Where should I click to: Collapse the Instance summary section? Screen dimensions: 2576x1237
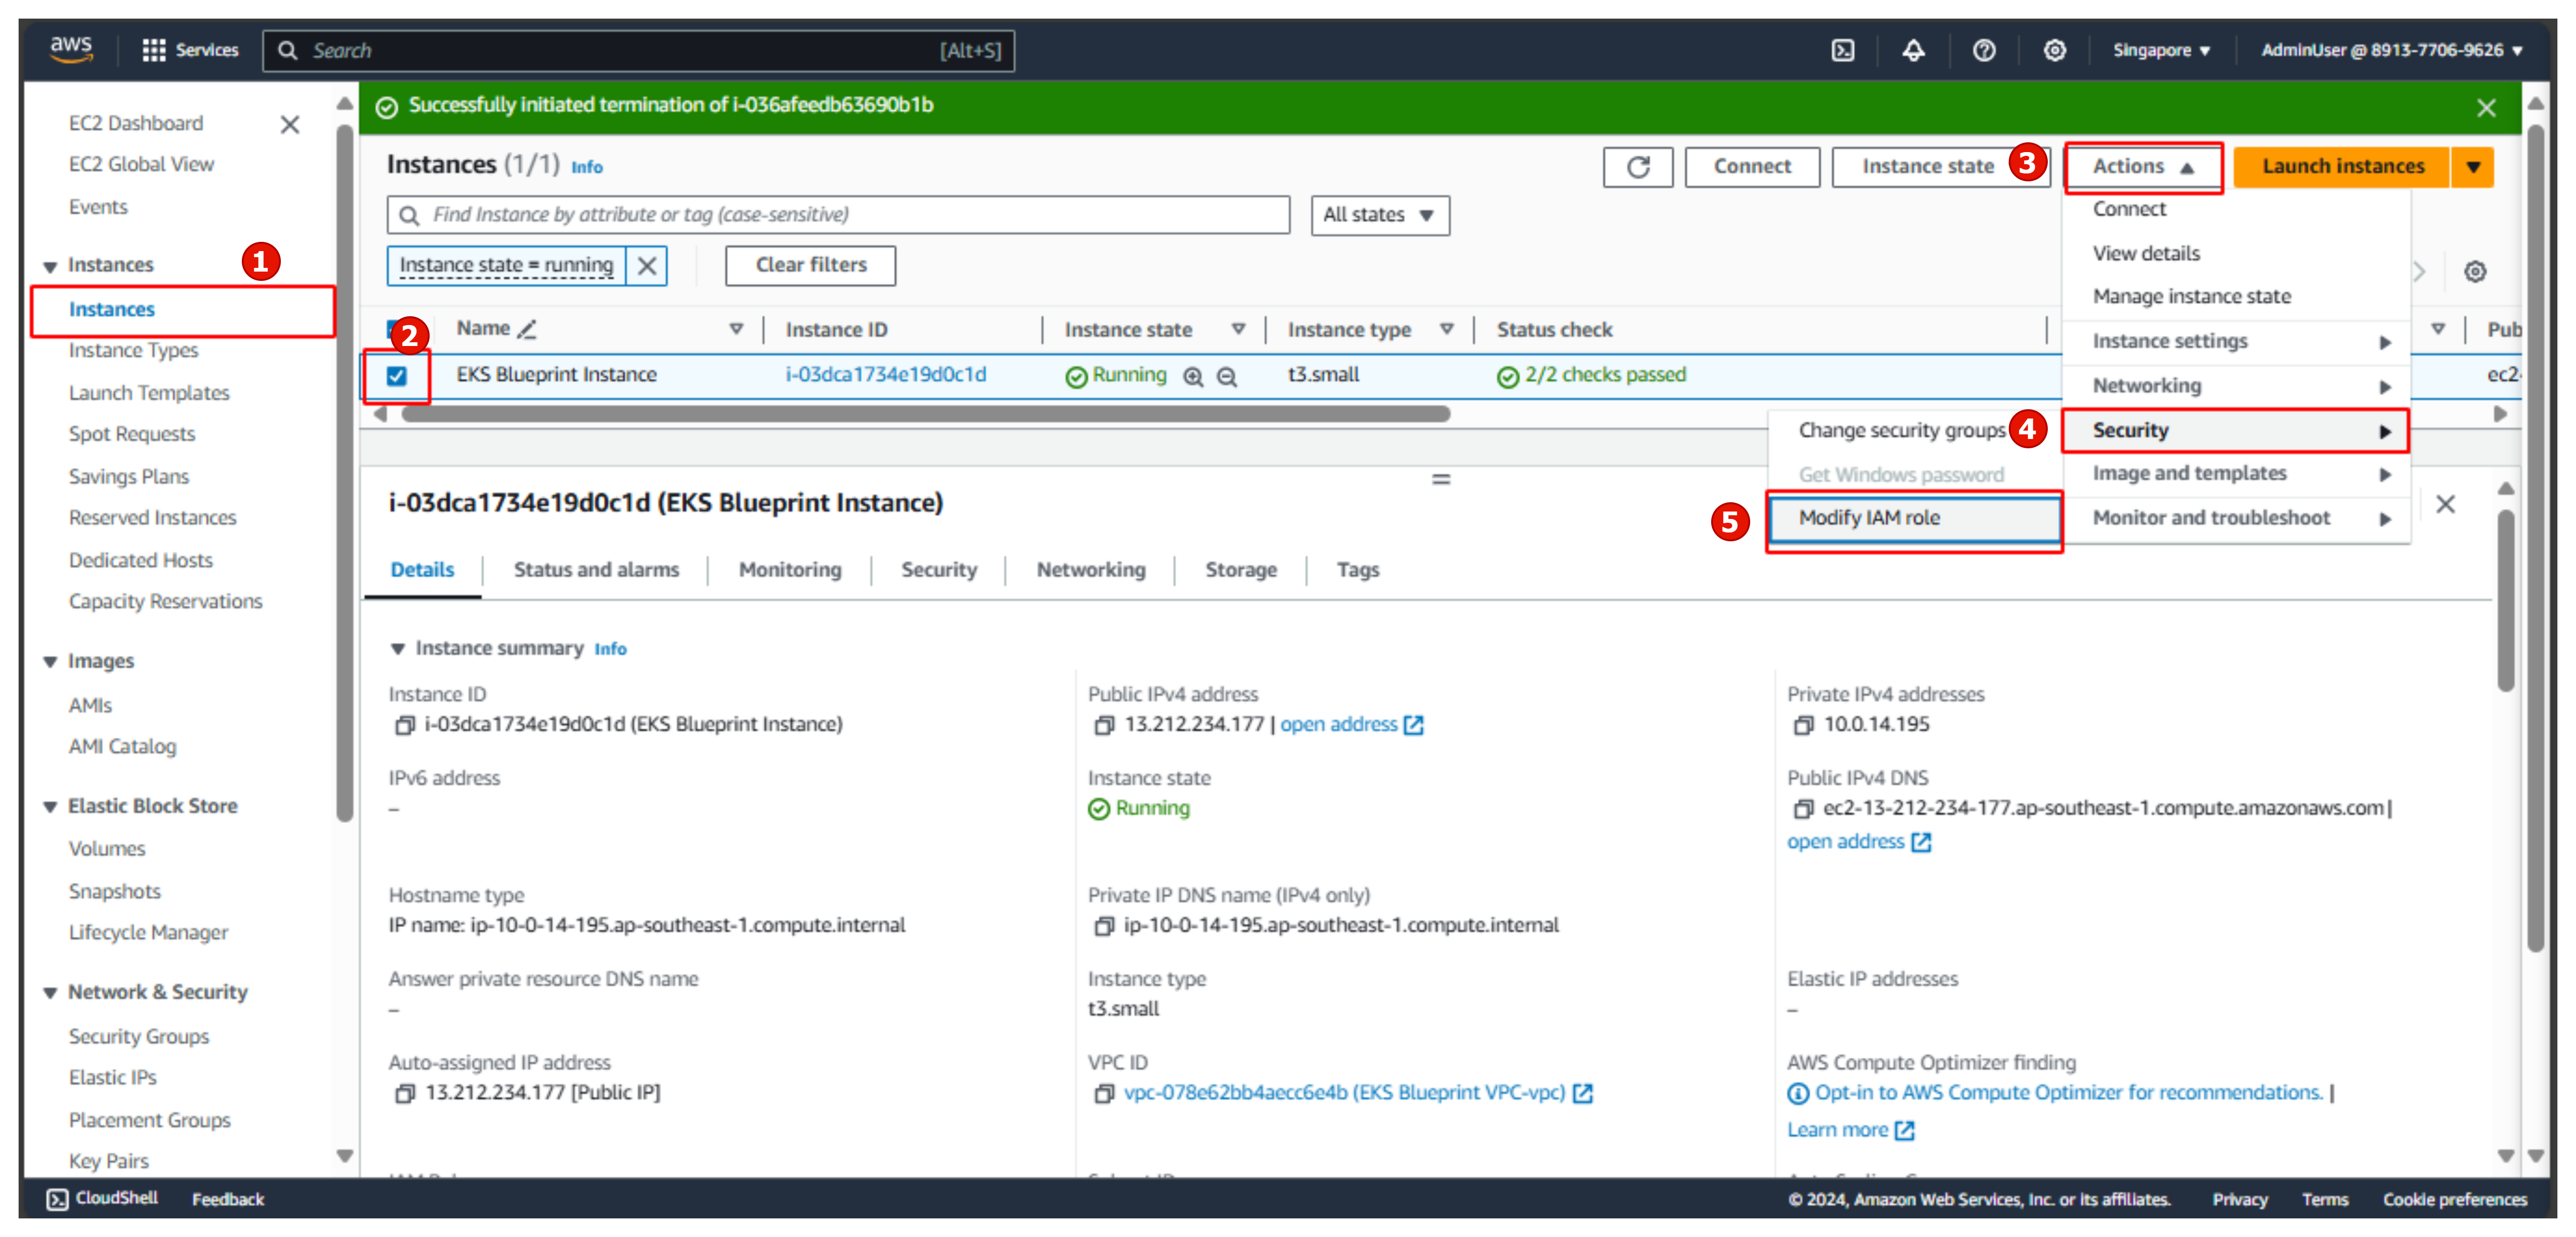pos(397,649)
